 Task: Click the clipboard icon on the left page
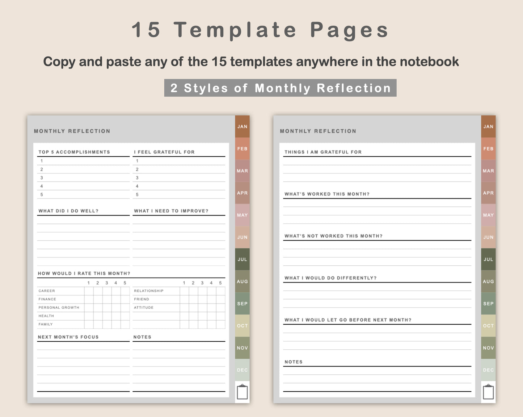point(242,392)
